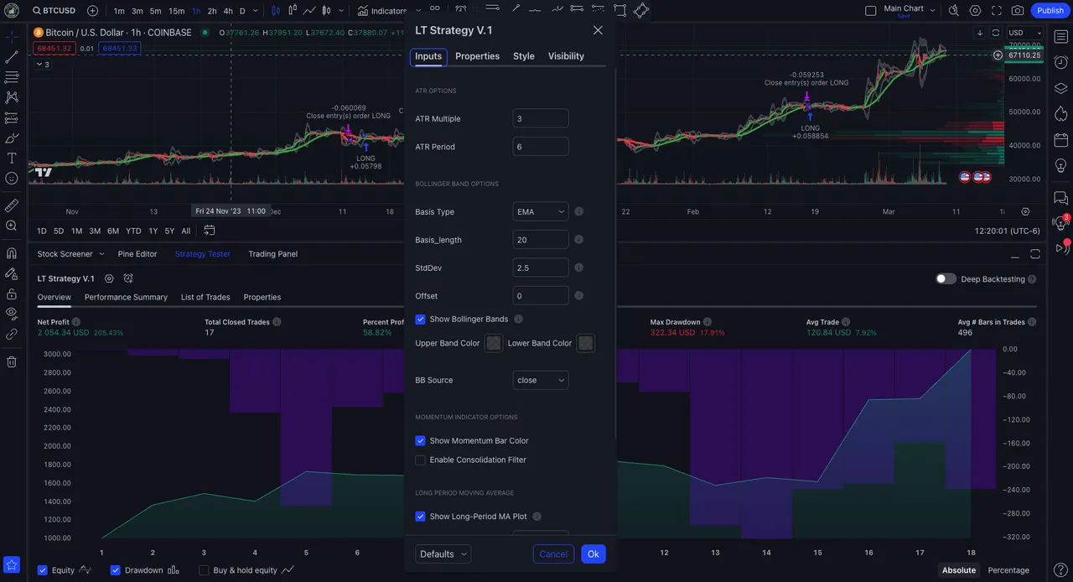This screenshot has width=1073, height=582.
Task: Open the Pine Editor tab
Action: (x=137, y=254)
